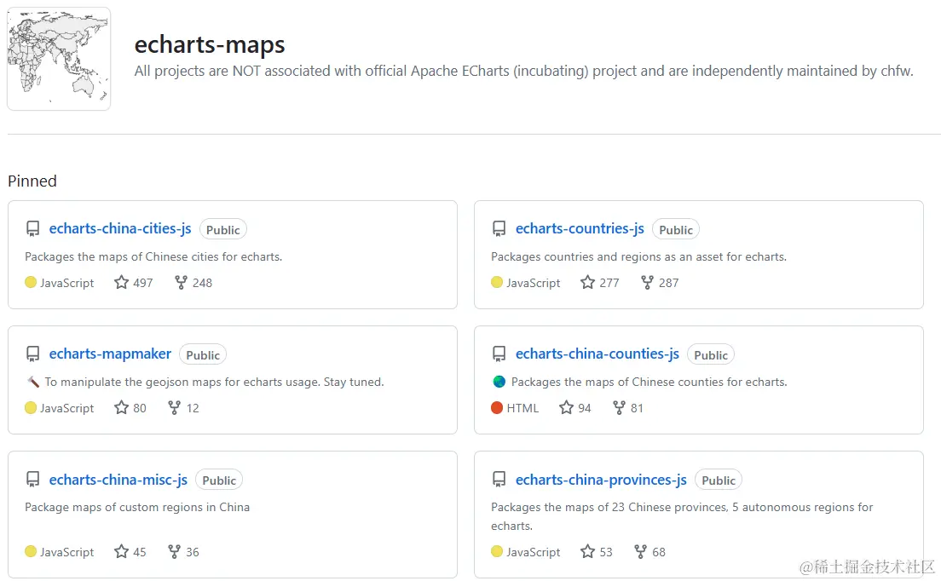Viewport: 941px width, 581px height.
Task: Click the repository icon beside echarts-mapmaker
Action: [33, 354]
